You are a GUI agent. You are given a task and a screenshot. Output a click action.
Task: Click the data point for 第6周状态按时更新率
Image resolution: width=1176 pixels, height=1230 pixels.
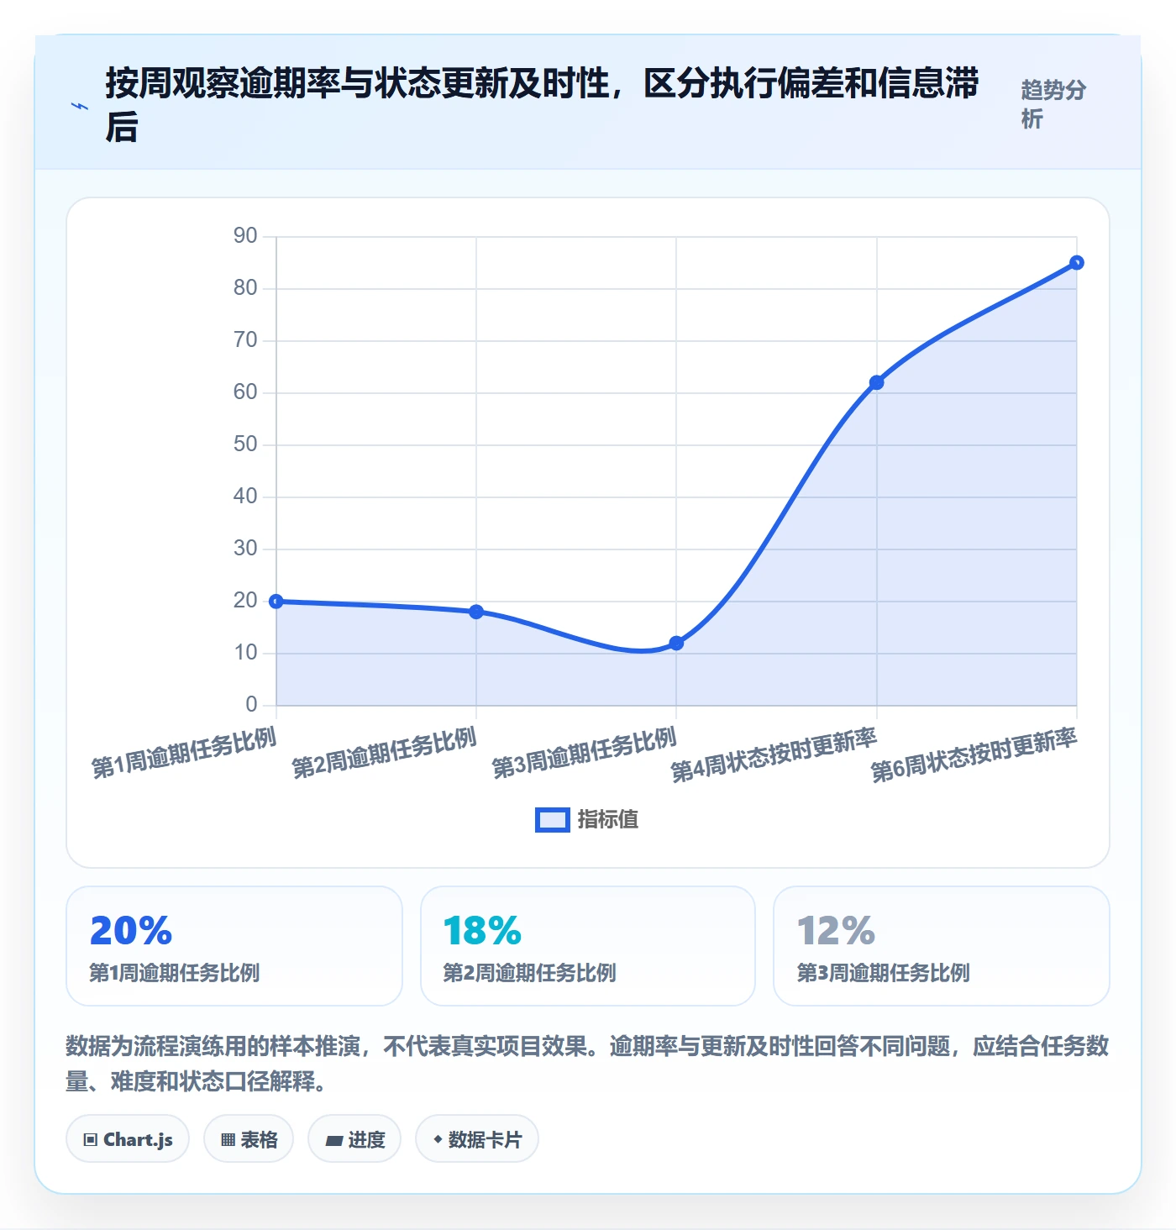(x=1077, y=263)
